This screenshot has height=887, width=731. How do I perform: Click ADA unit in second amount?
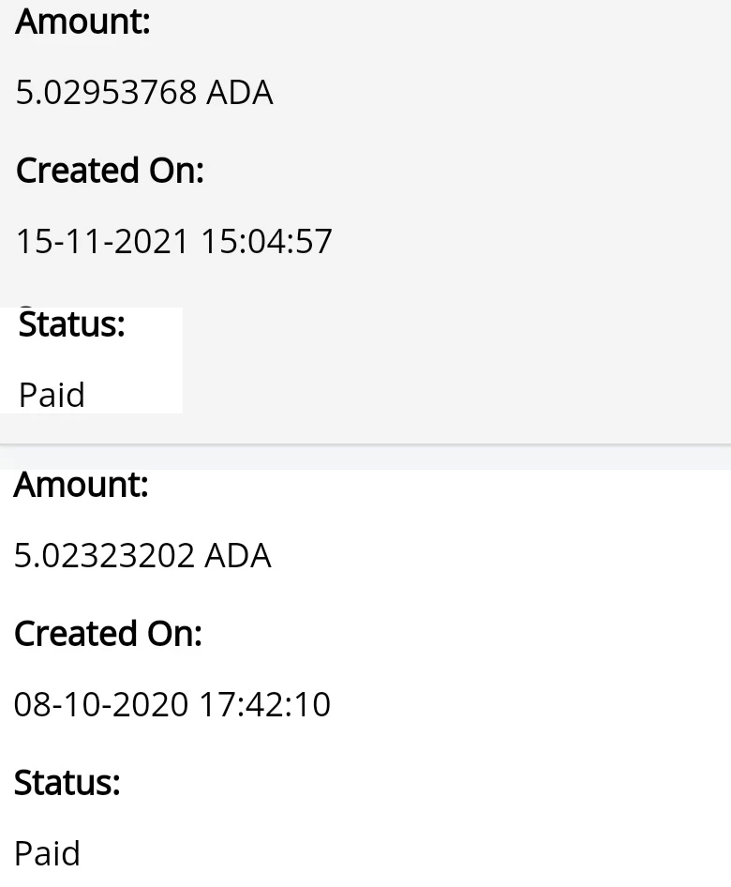click(238, 555)
